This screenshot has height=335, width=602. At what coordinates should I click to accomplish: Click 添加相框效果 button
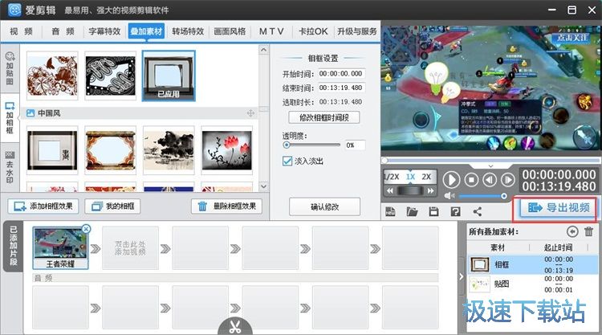tap(43, 206)
